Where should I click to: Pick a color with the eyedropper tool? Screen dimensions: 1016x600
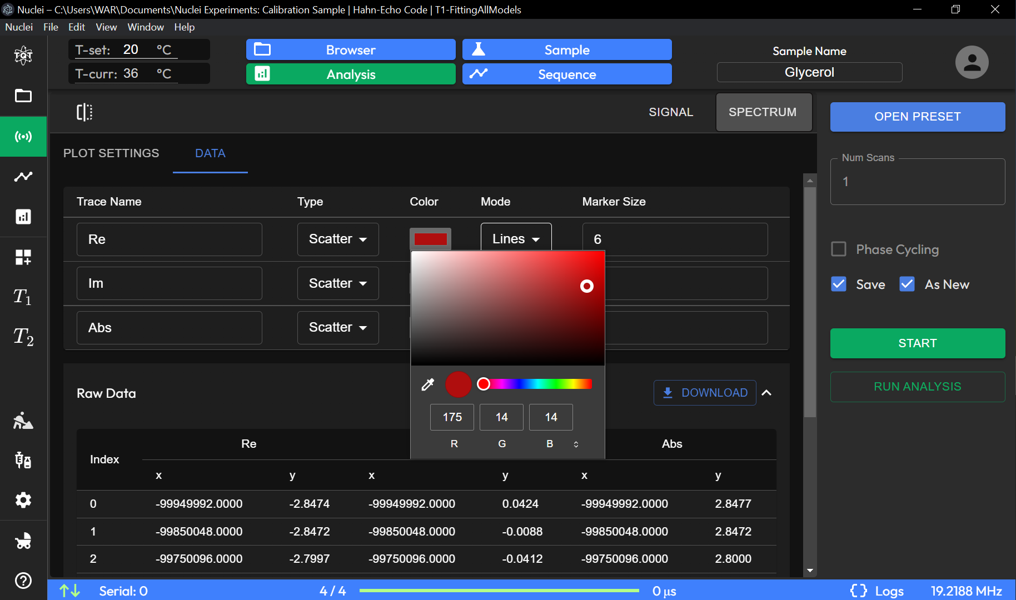(427, 384)
